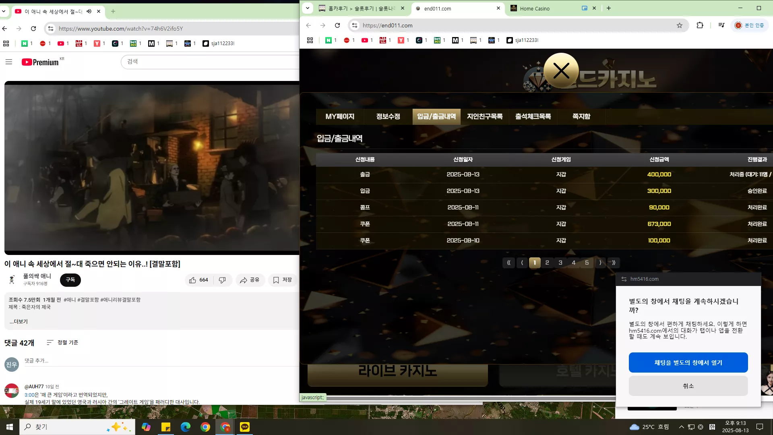Reload the end011.com page
The image size is (773, 435).
point(337,25)
